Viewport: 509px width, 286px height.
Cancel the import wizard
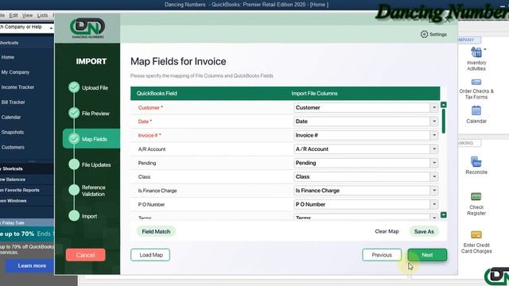point(85,255)
